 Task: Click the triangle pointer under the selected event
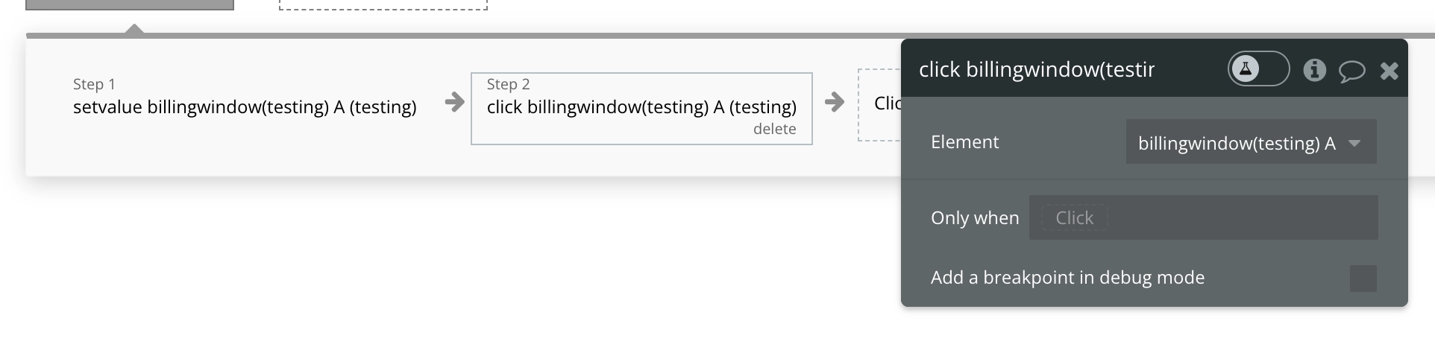pos(134,29)
